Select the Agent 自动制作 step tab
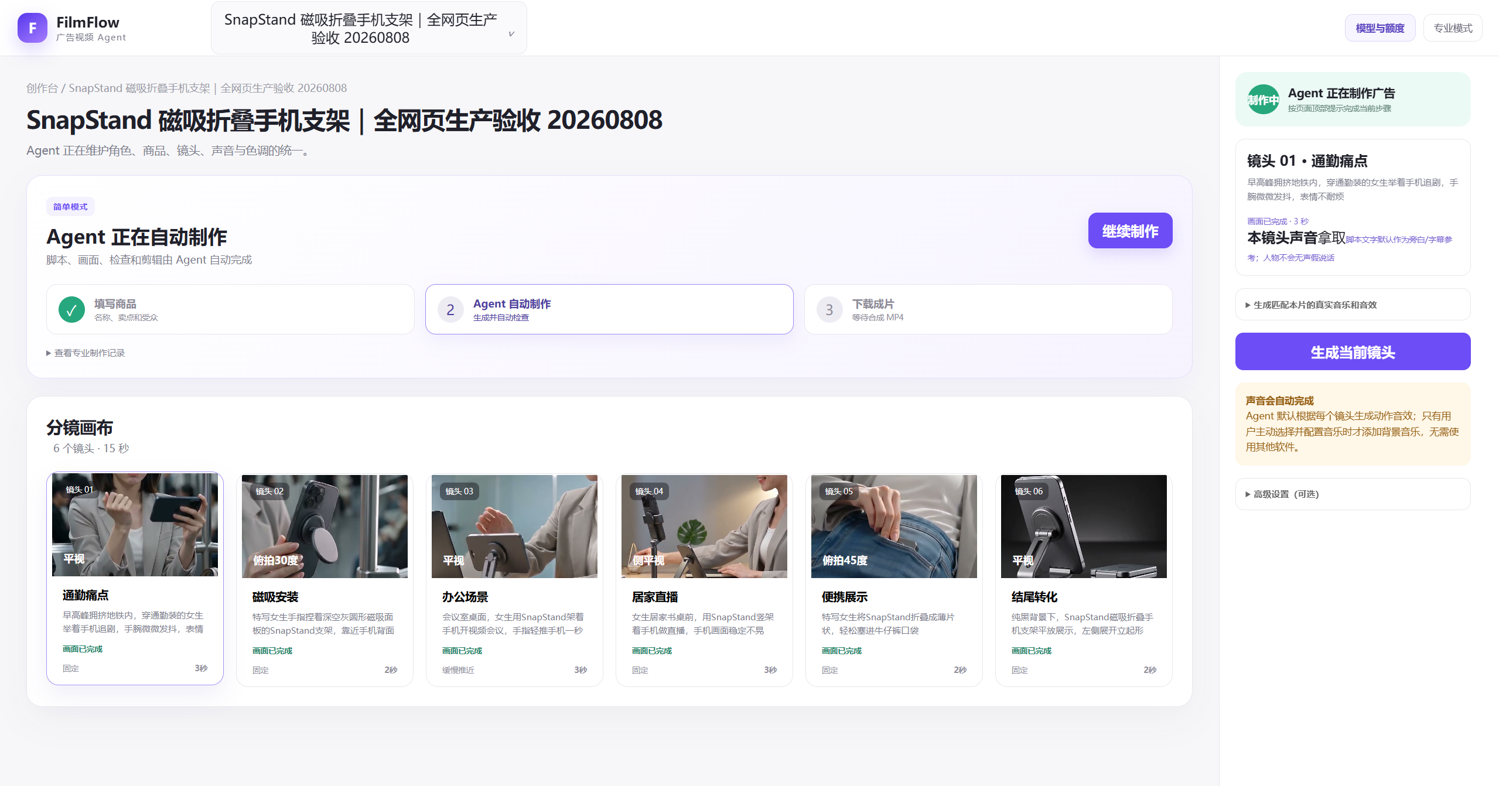Image resolution: width=1499 pixels, height=786 pixels. pyautogui.click(x=609, y=309)
